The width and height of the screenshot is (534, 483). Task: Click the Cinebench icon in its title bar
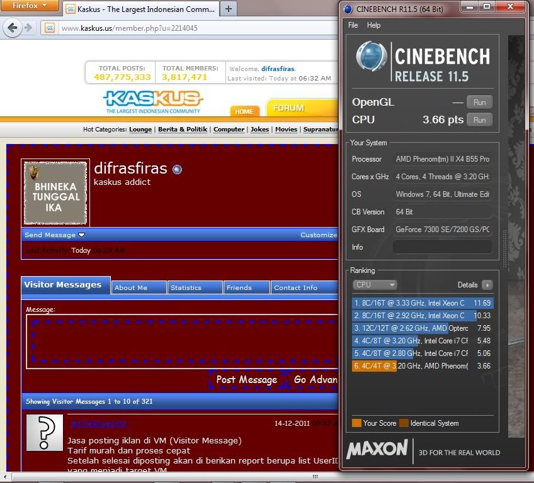[x=348, y=9]
